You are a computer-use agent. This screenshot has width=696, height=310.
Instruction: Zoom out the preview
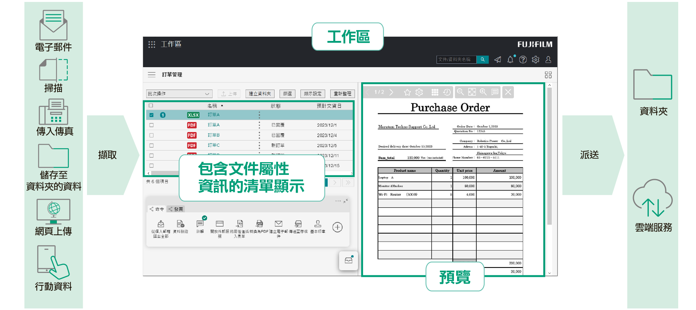pos(461,92)
